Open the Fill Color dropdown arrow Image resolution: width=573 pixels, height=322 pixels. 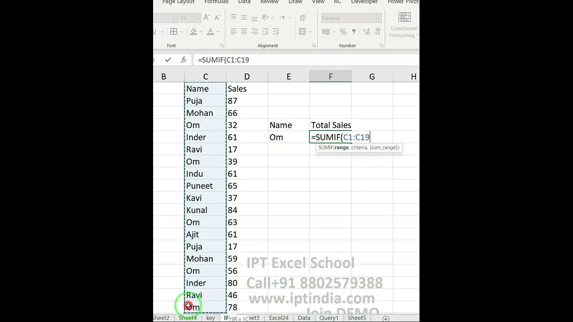201,31
